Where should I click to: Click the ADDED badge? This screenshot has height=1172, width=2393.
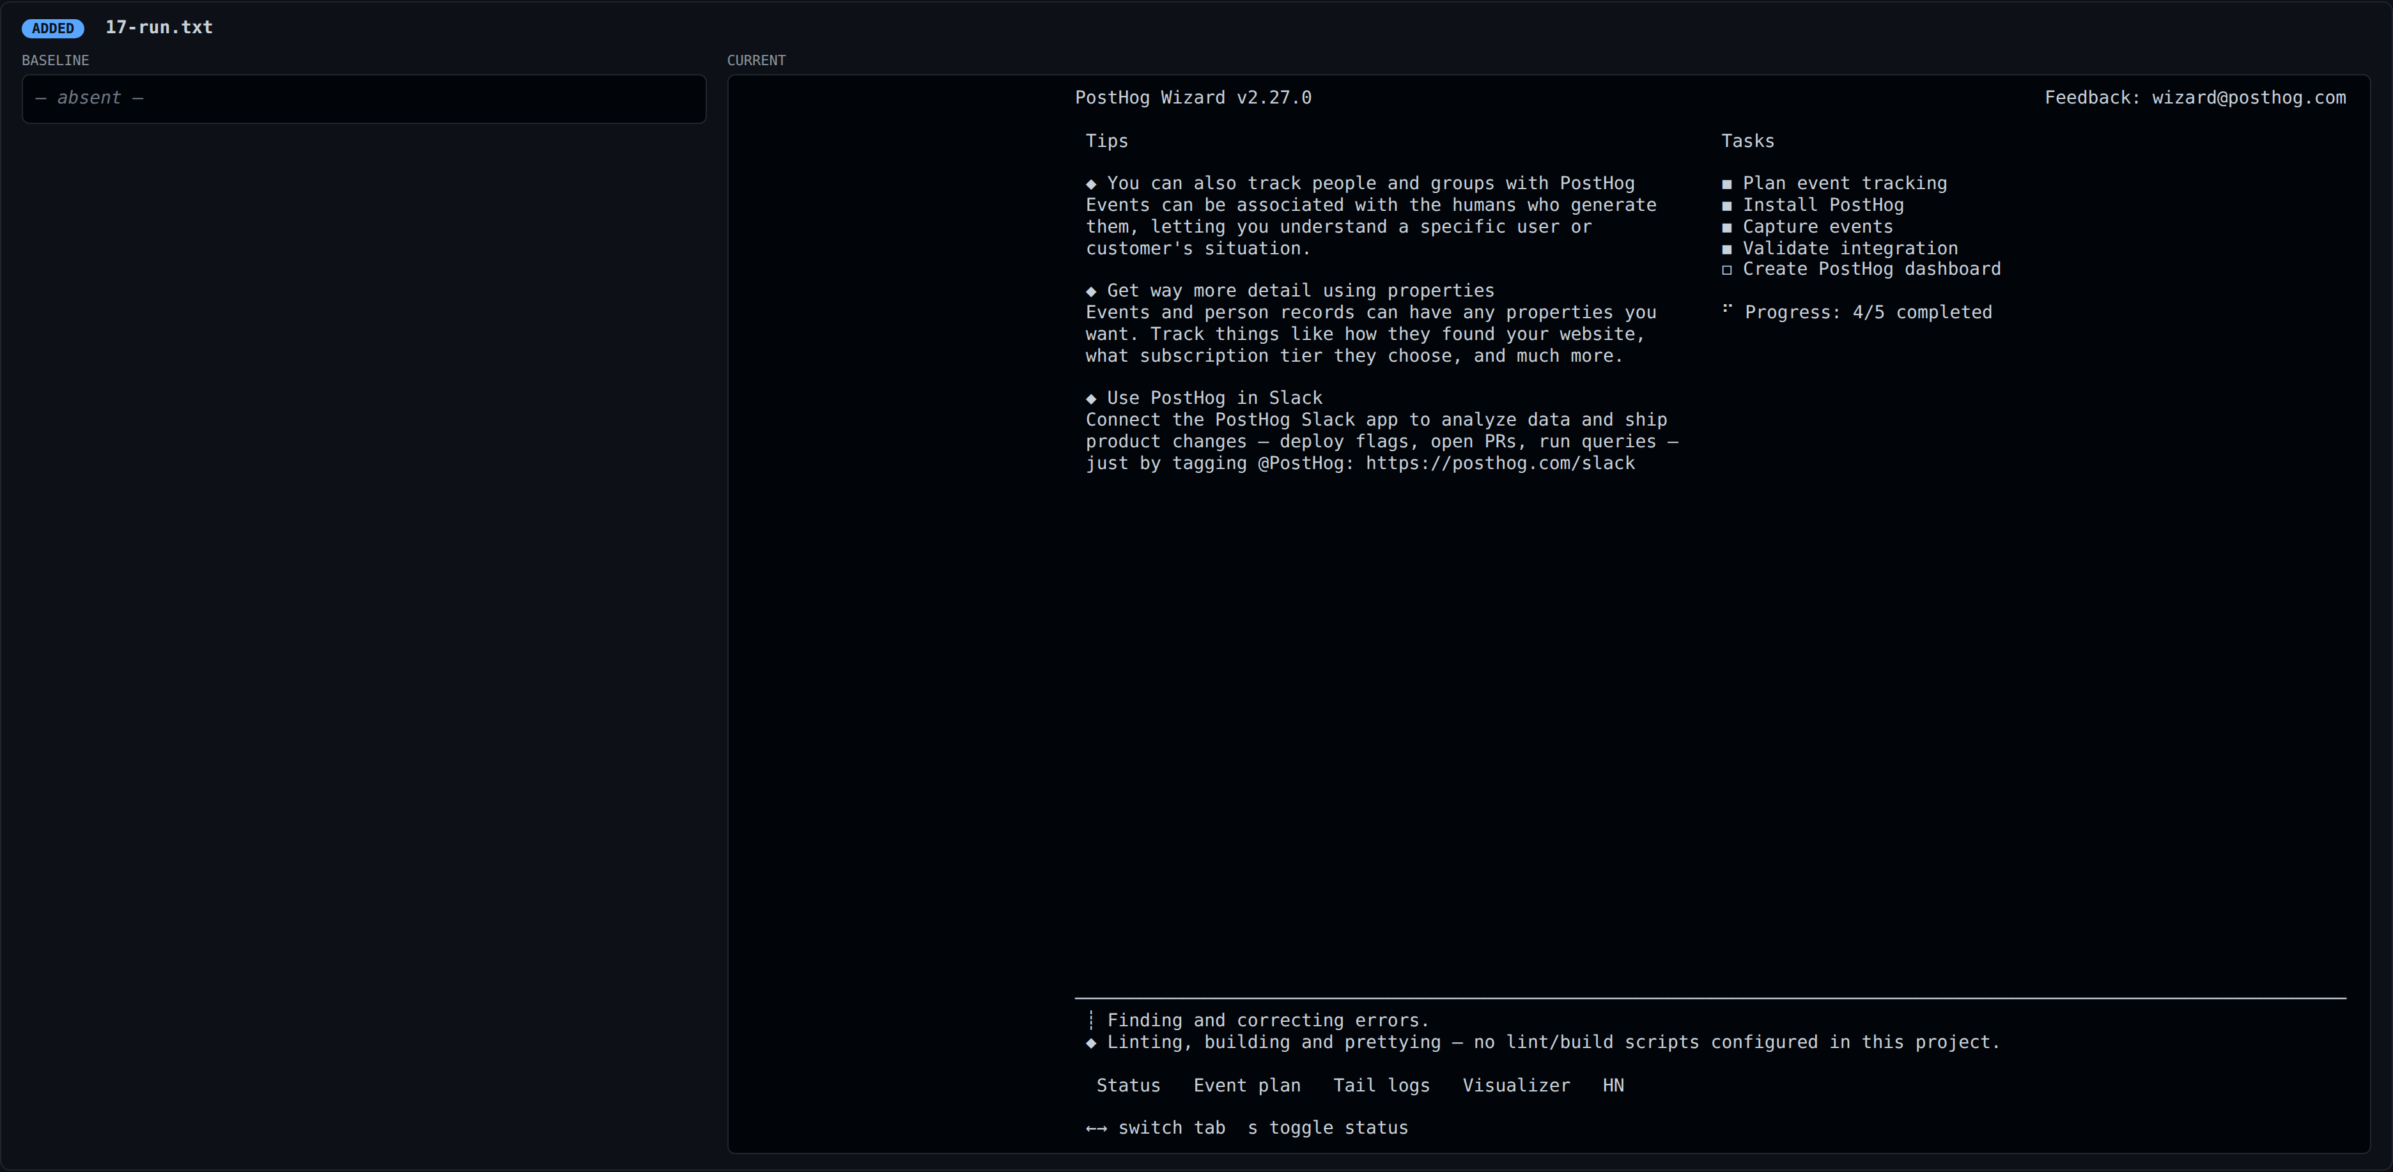coord(53,28)
